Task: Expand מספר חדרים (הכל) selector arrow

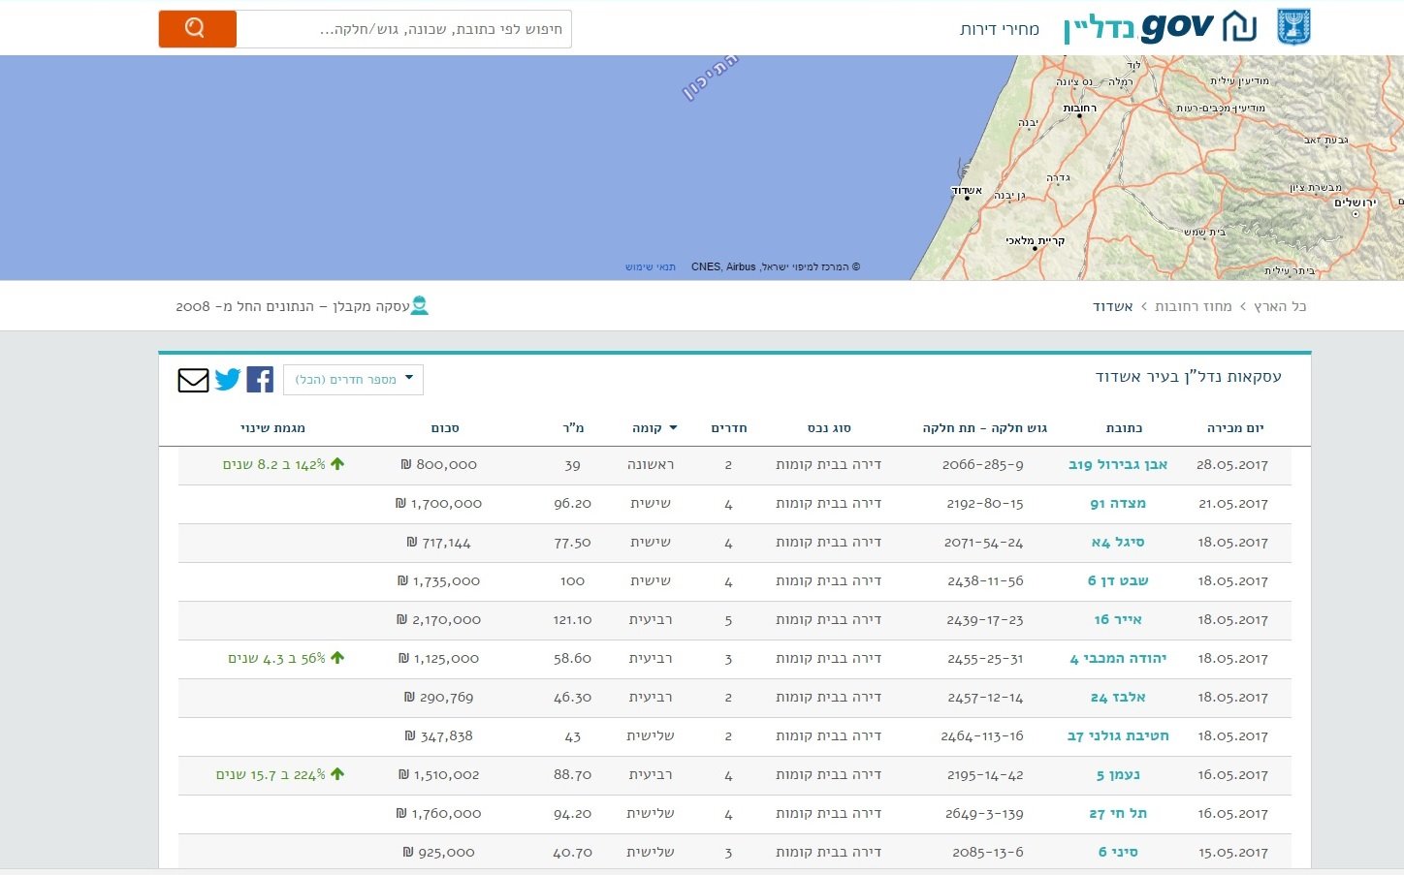Action: tap(408, 379)
